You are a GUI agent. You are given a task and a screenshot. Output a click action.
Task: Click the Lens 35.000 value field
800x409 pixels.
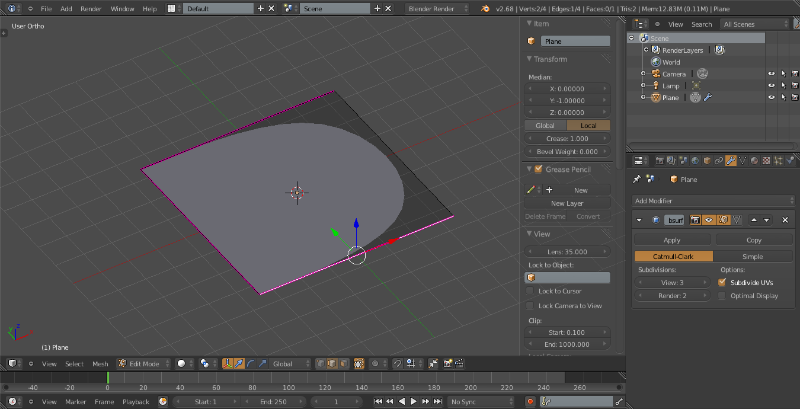click(567, 251)
